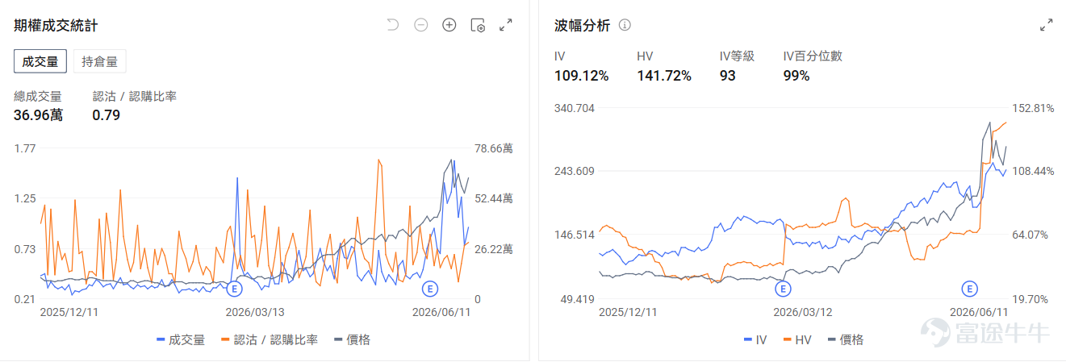Click the 108.44% volatility axis label

pyautogui.click(x=1033, y=171)
